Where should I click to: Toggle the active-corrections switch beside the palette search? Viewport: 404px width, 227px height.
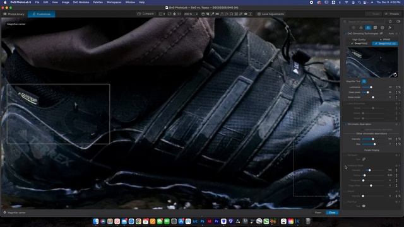tap(398, 21)
